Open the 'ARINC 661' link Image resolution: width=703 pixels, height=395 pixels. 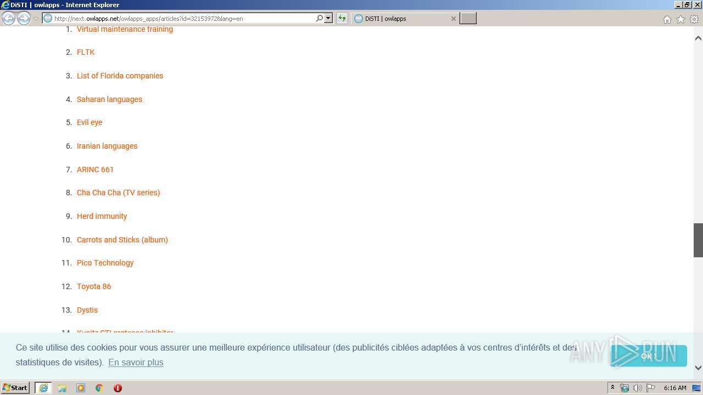pos(95,170)
